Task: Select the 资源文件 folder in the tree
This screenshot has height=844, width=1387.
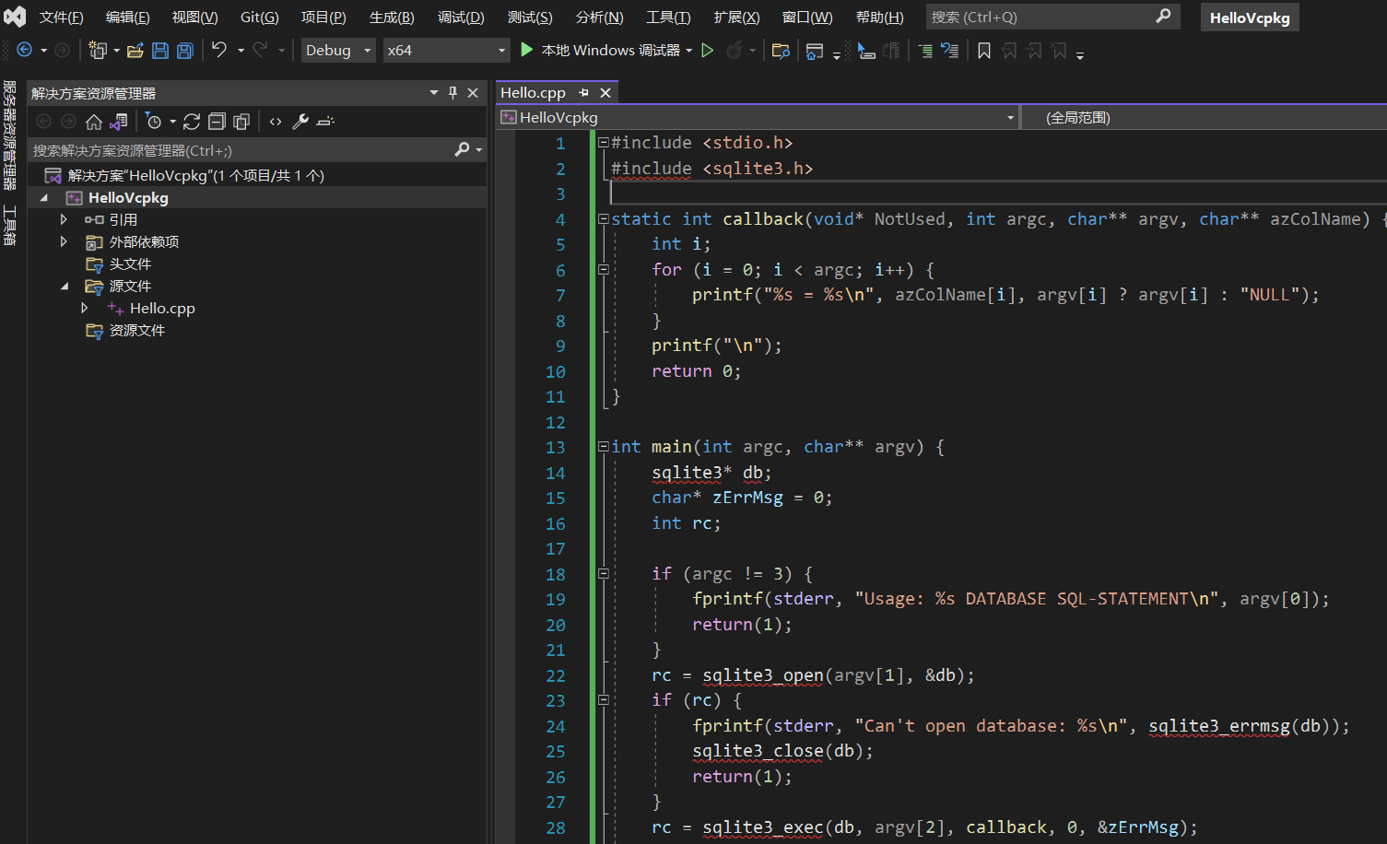Action: click(137, 331)
